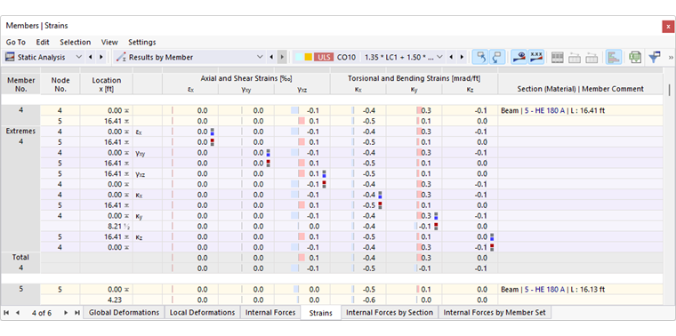Switch to the Internal Forces tab
Viewport: 676px width, 336px height.
(270, 312)
